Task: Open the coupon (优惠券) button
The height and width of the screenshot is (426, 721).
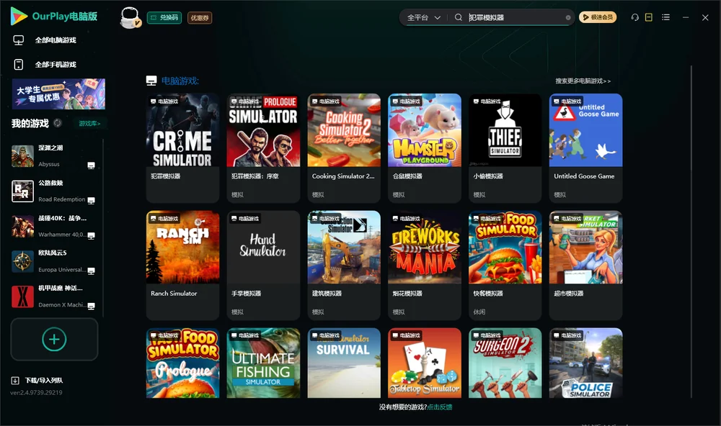Action: (x=200, y=17)
